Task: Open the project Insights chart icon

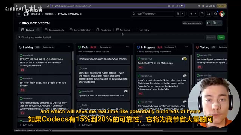Action: (x=209, y=23)
